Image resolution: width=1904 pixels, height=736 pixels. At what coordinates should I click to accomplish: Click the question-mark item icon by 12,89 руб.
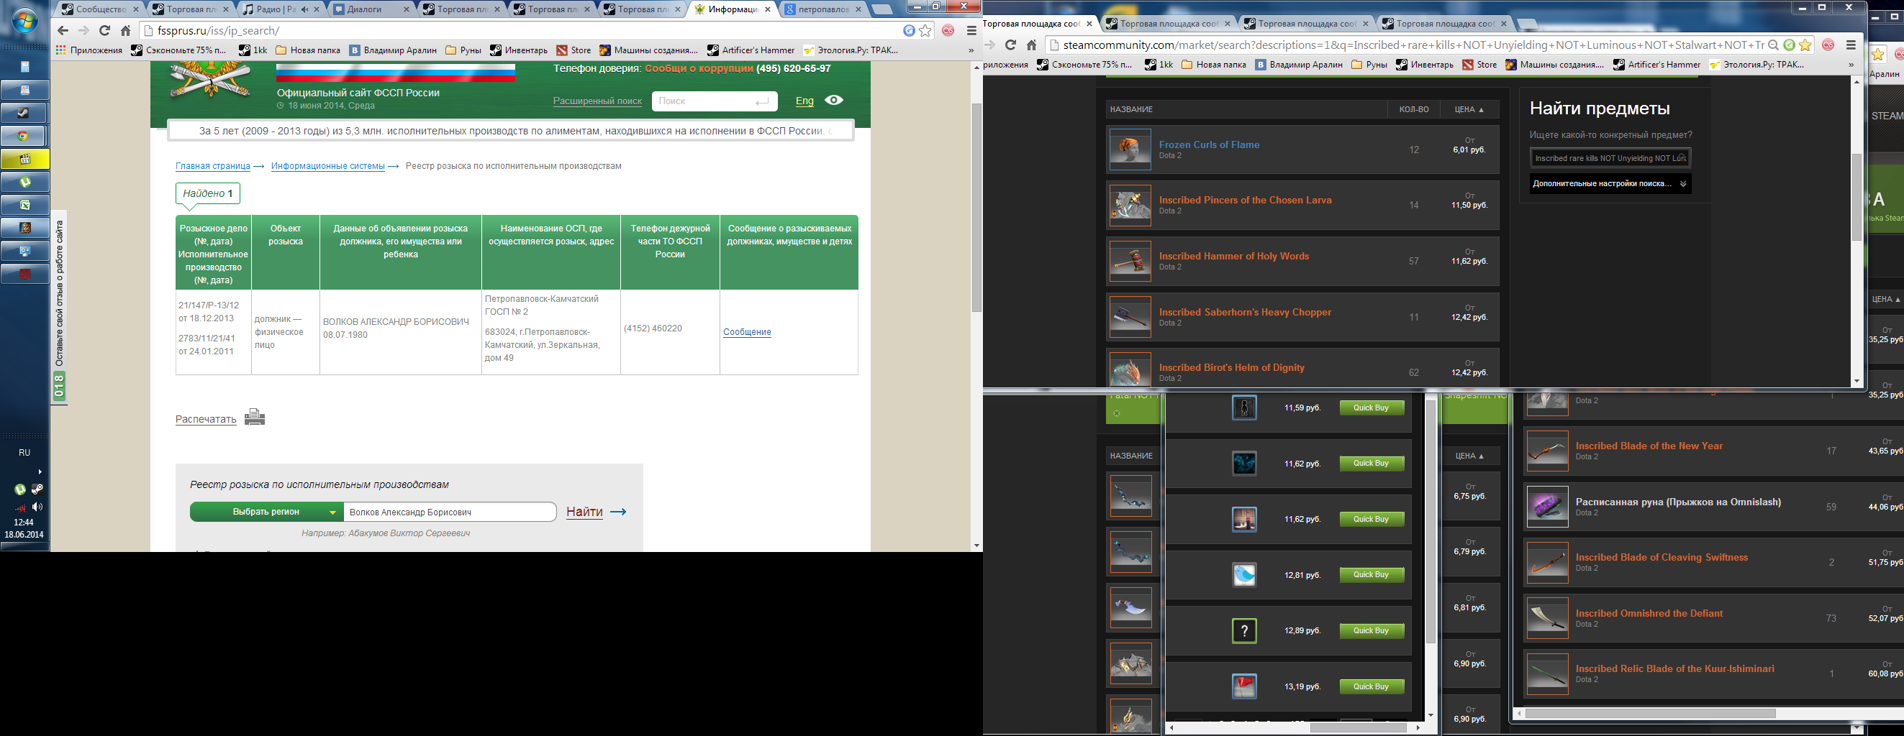pyautogui.click(x=1244, y=630)
